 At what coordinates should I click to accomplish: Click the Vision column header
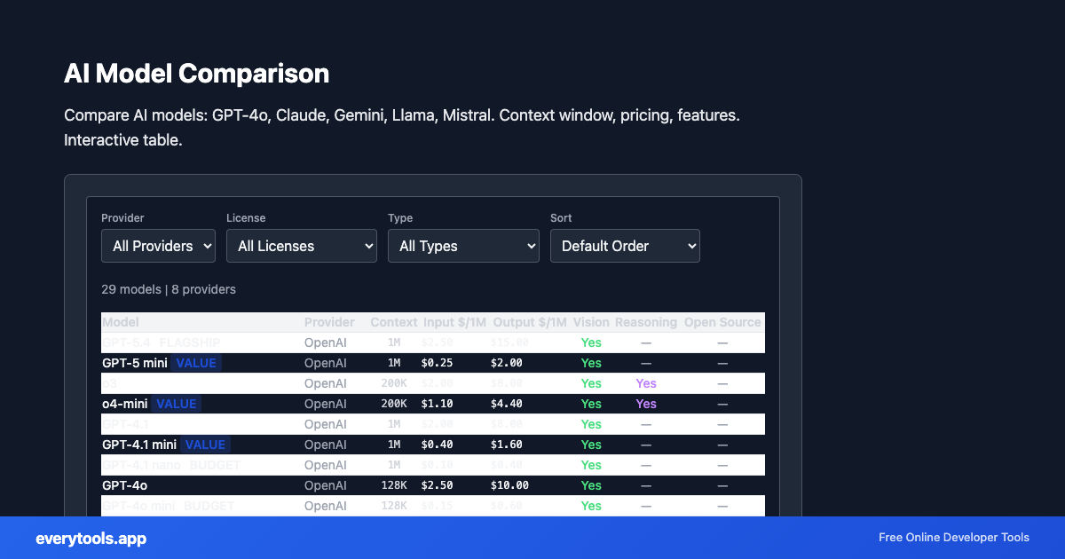pyautogui.click(x=591, y=322)
